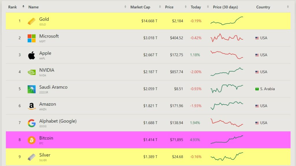Sort table by Market Cap header
This screenshot has width=296, height=166.
tap(140, 7)
